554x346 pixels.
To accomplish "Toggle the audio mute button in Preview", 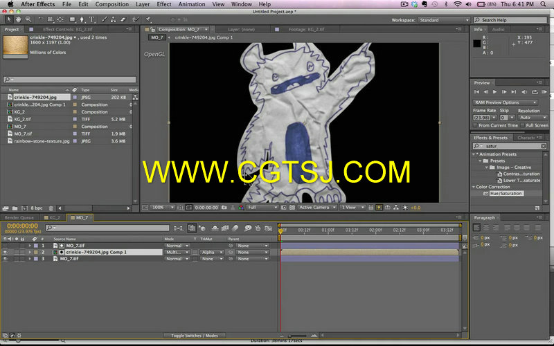I will coord(524,92).
